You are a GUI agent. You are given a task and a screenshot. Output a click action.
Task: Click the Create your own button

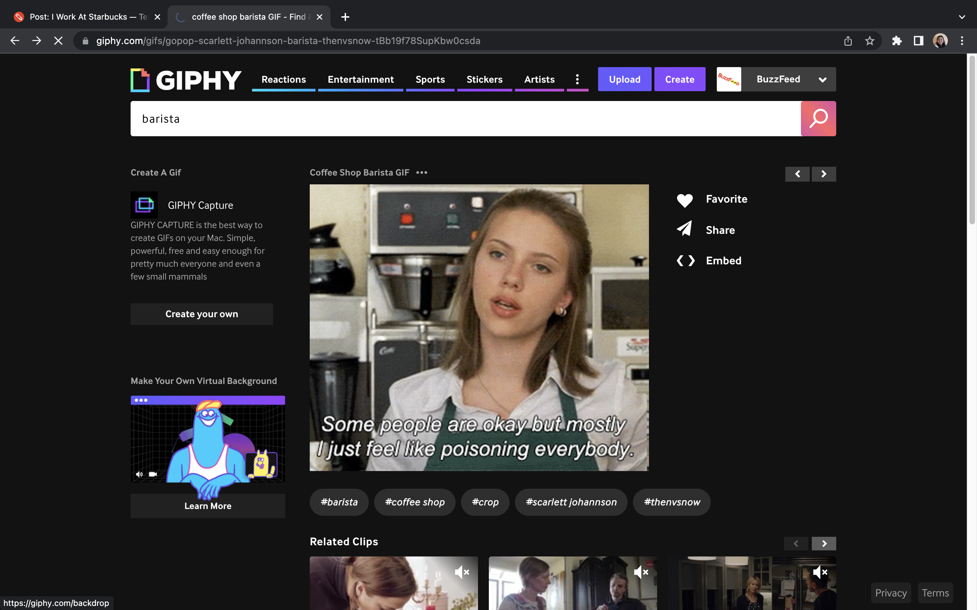tap(202, 314)
